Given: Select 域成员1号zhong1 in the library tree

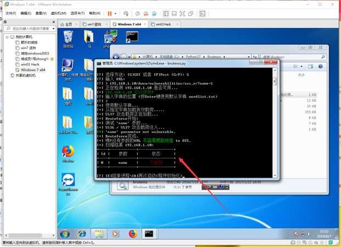Looking at the screenshot, I should pos(35,59).
